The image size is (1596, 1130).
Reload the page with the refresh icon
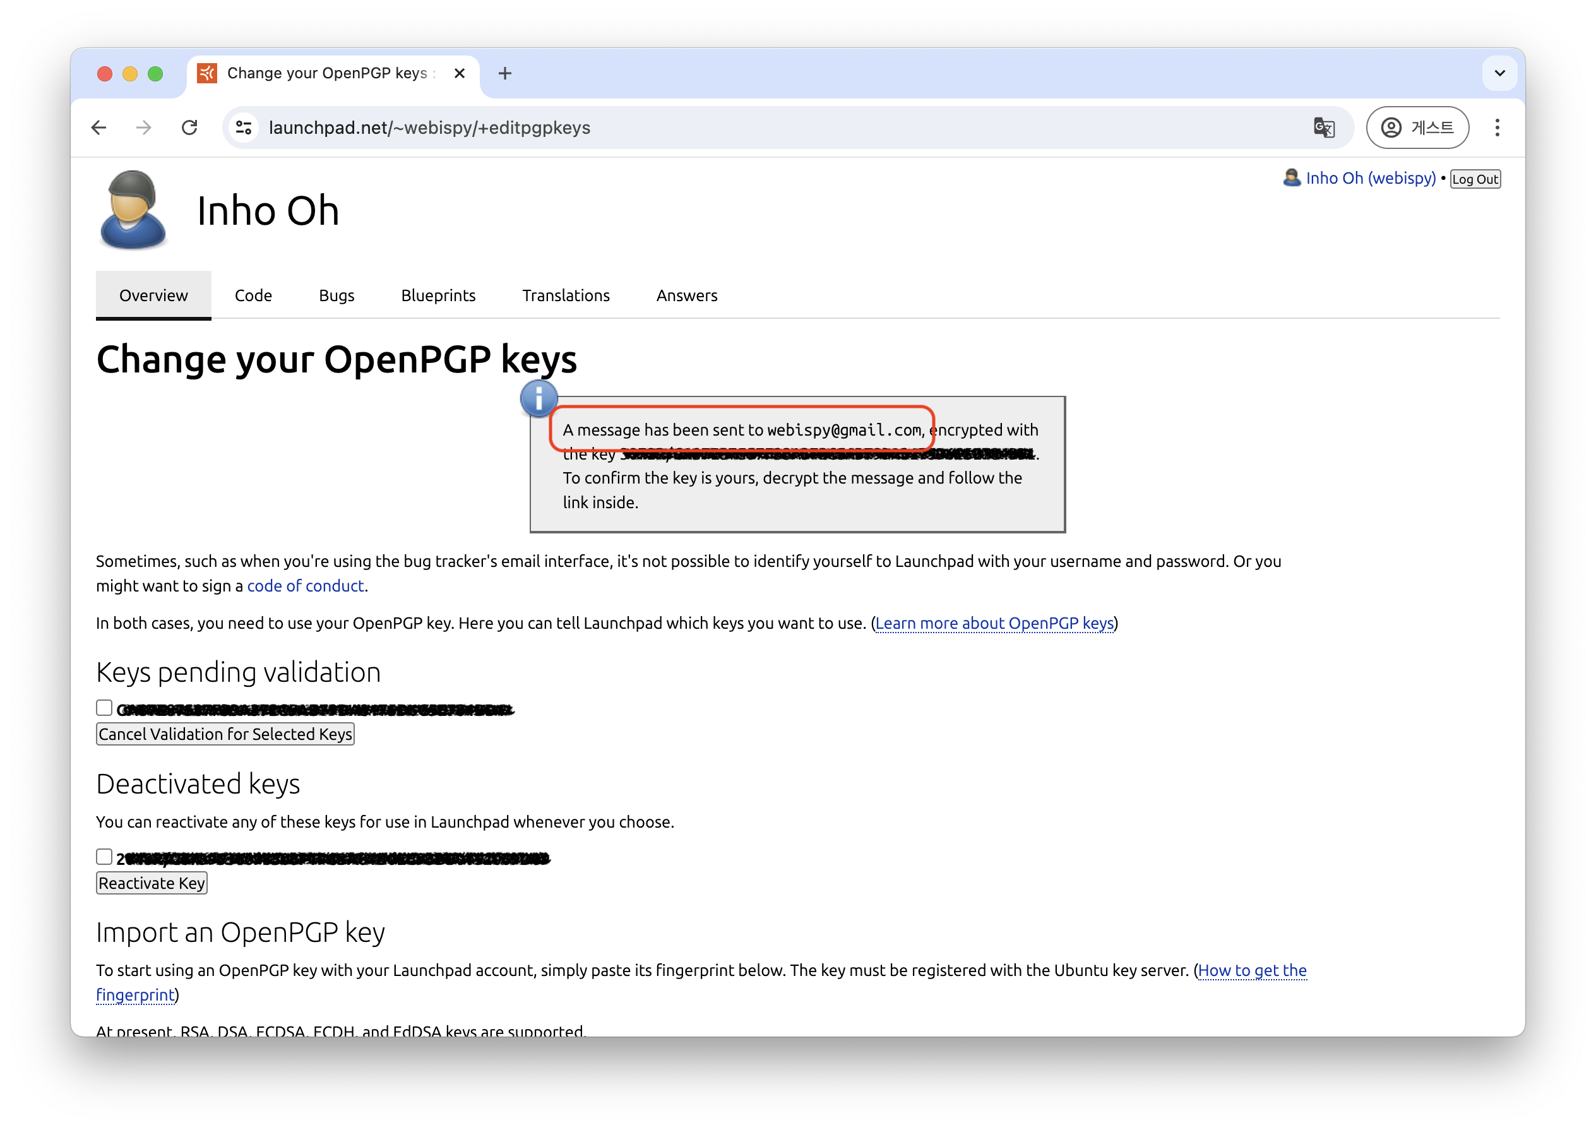pos(189,128)
